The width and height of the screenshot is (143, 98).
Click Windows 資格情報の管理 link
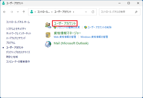tap(94, 37)
